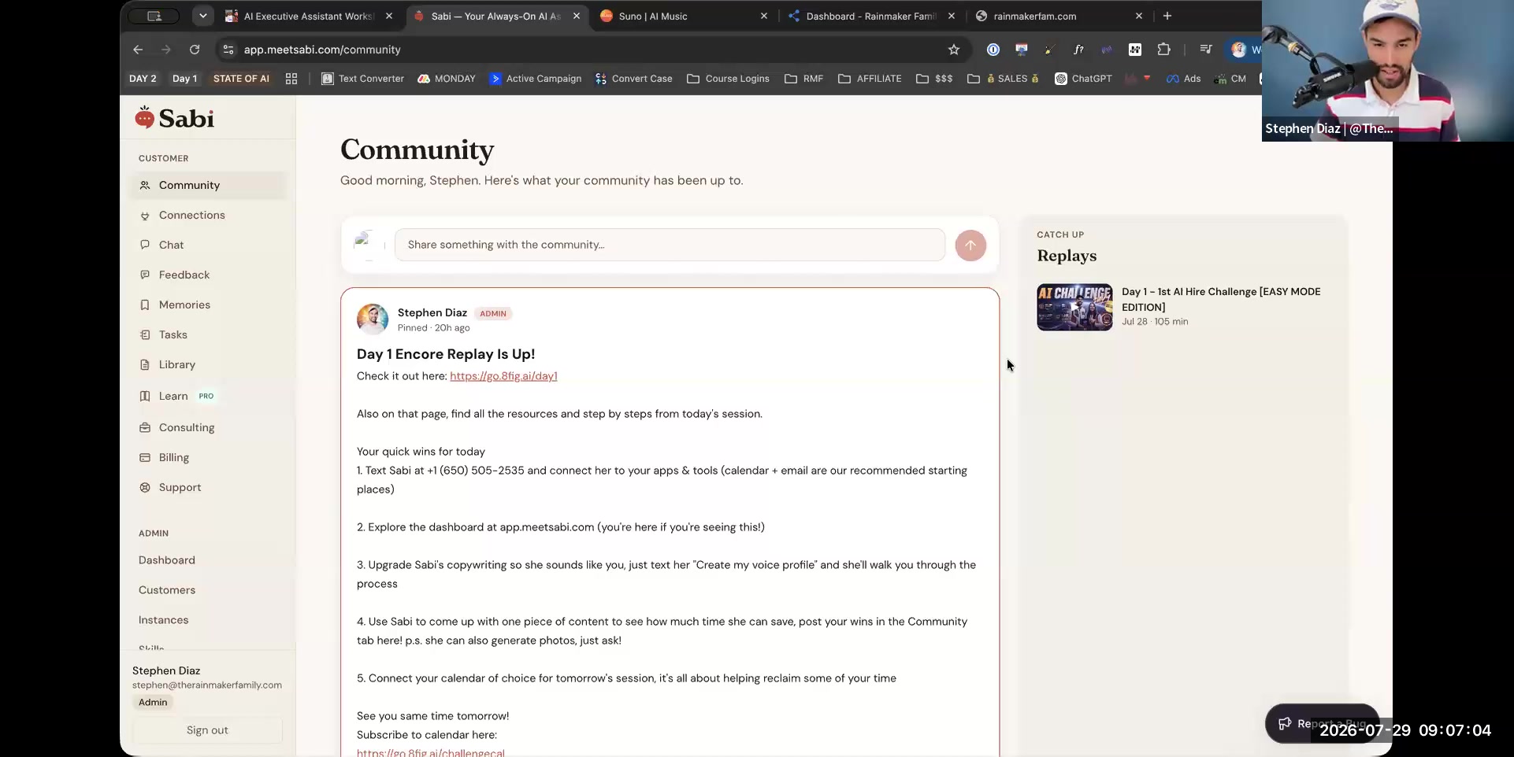
Task: Open Connections in the sidebar
Action: coord(209,215)
